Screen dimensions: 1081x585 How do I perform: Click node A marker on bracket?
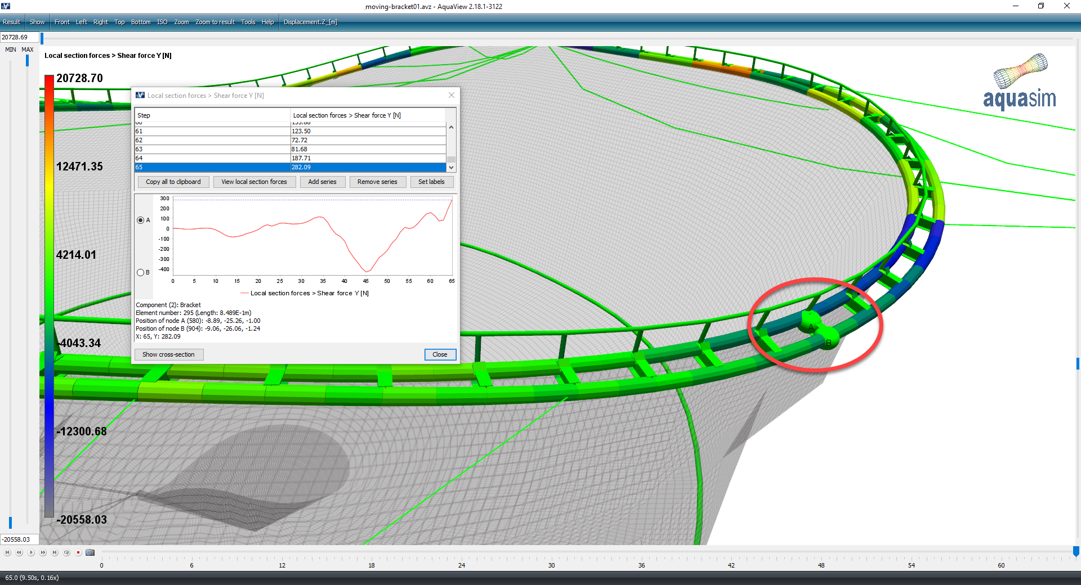coord(810,323)
